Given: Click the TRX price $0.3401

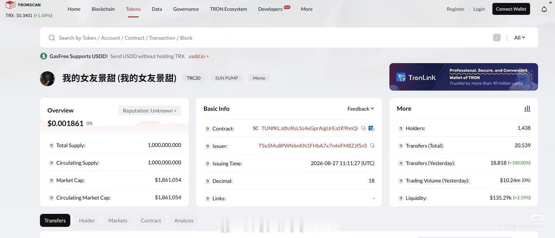Looking at the screenshot, I should [x=24, y=16].
